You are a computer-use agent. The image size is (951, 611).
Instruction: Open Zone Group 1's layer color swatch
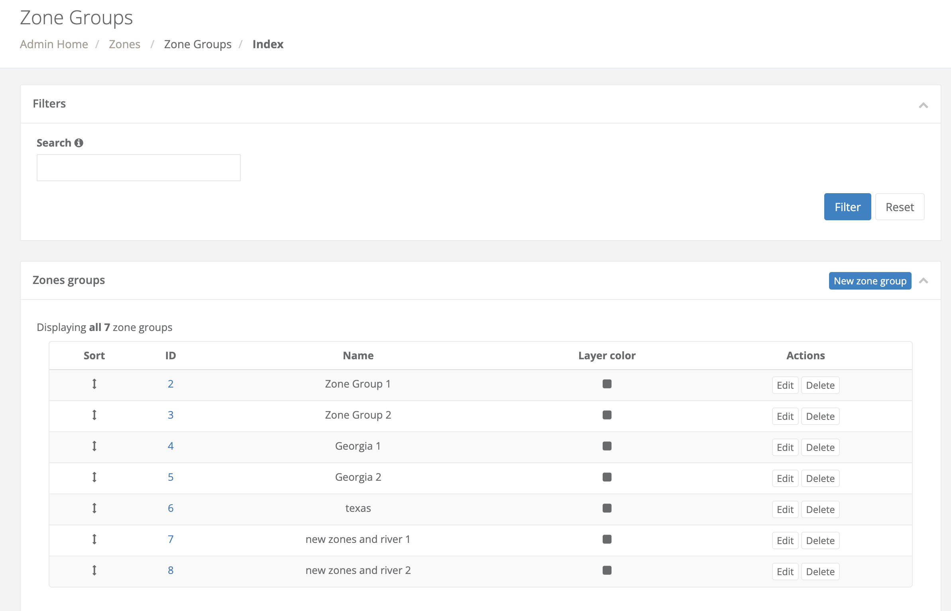(x=607, y=384)
